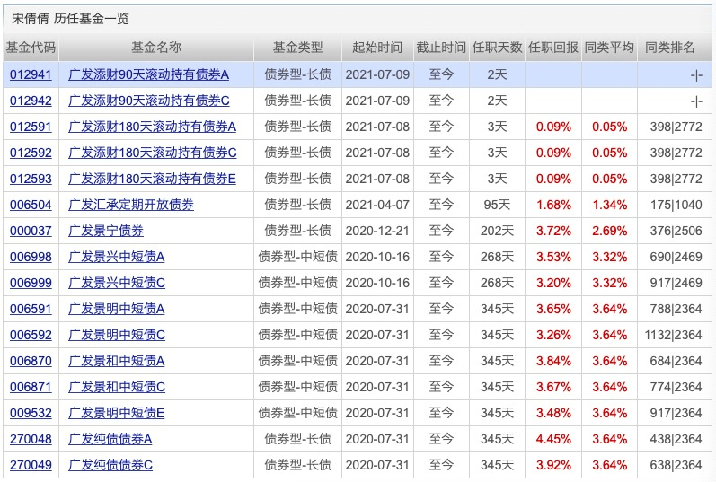Screen dimensions: 716x482
Task: Select fund code 006998
Action: 31,257
